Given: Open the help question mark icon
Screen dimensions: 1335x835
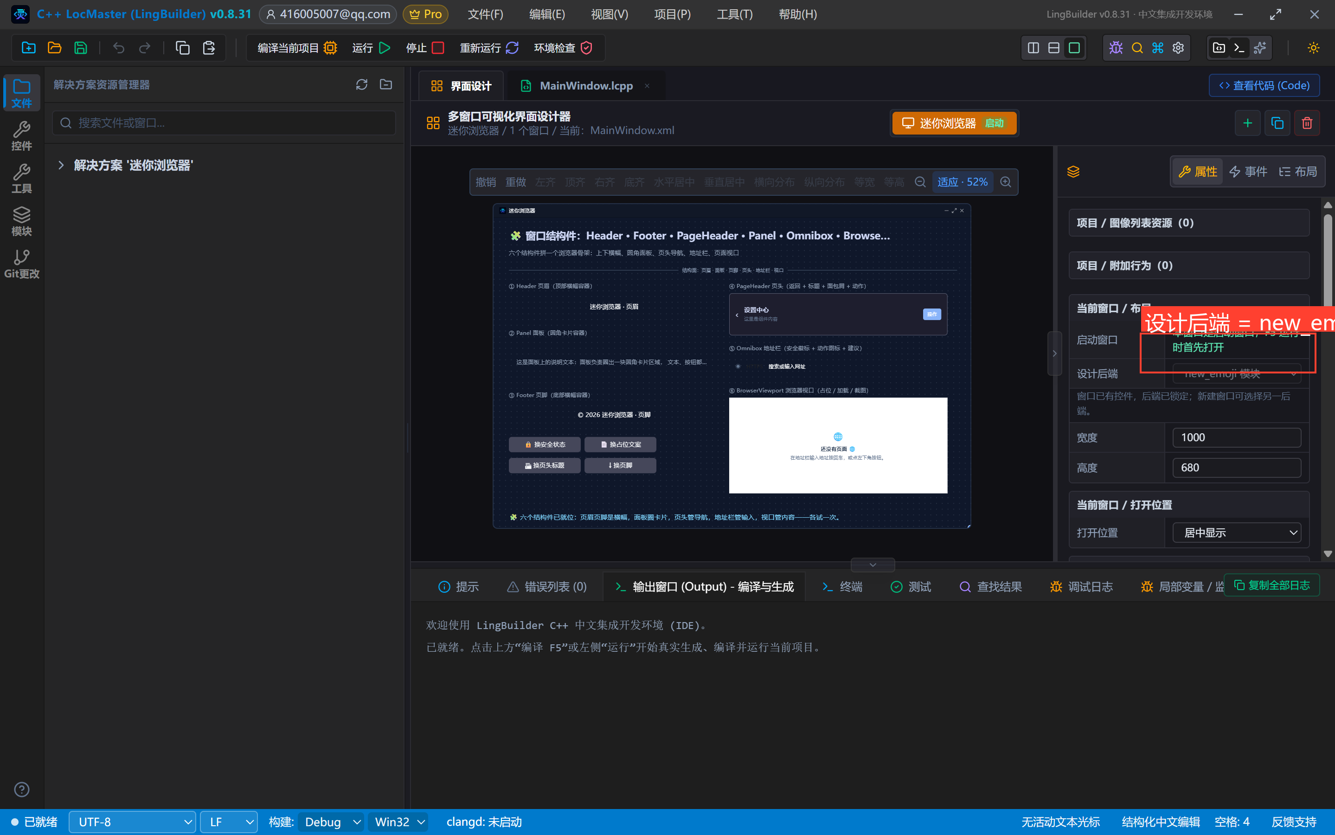Looking at the screenshot, I should tap(21, 789).
